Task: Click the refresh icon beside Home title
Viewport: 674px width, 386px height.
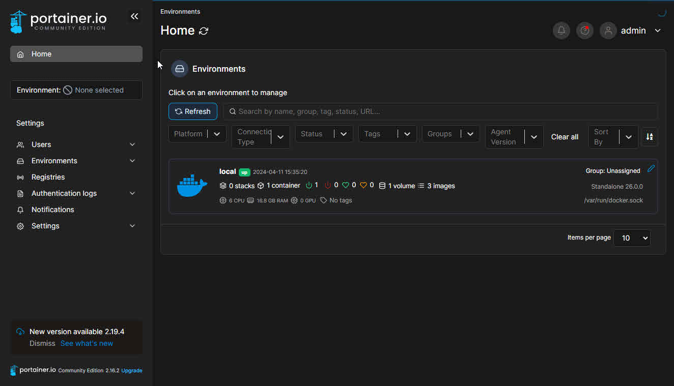Action: click(204, 31)
